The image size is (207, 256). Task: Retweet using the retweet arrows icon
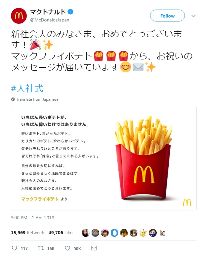pos(41,248)
